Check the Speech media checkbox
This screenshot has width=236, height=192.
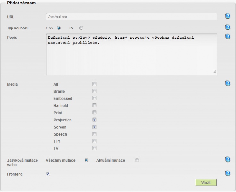pos(94,134)
